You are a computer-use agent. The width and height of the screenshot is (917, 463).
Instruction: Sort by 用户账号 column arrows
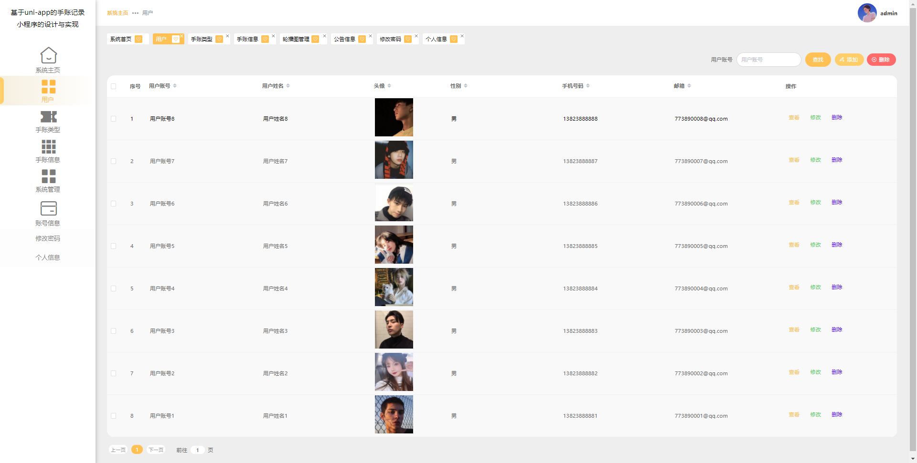[x=175, y=86]
